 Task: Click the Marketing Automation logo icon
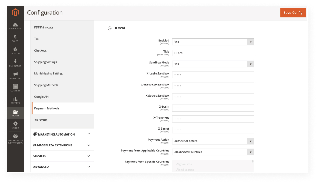[35, 134]
